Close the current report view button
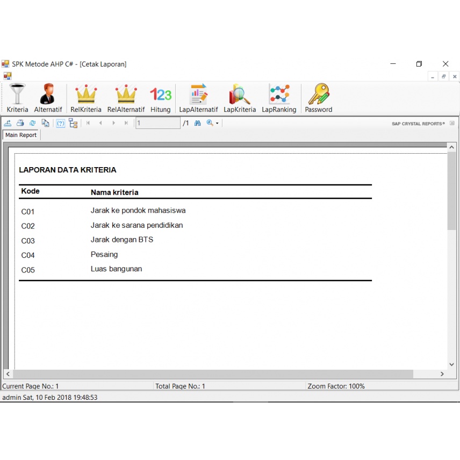 (x=452, y=123)
